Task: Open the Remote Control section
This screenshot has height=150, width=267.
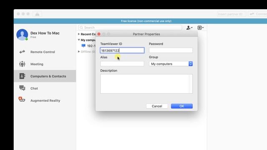Action: click(x=45, y=52)
